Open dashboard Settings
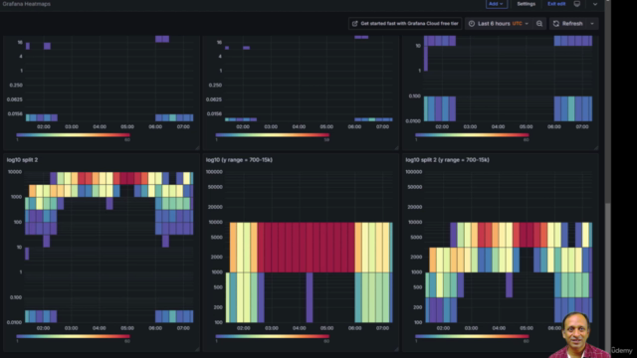This screenshot has height=358, width=637. coord(527,4)
